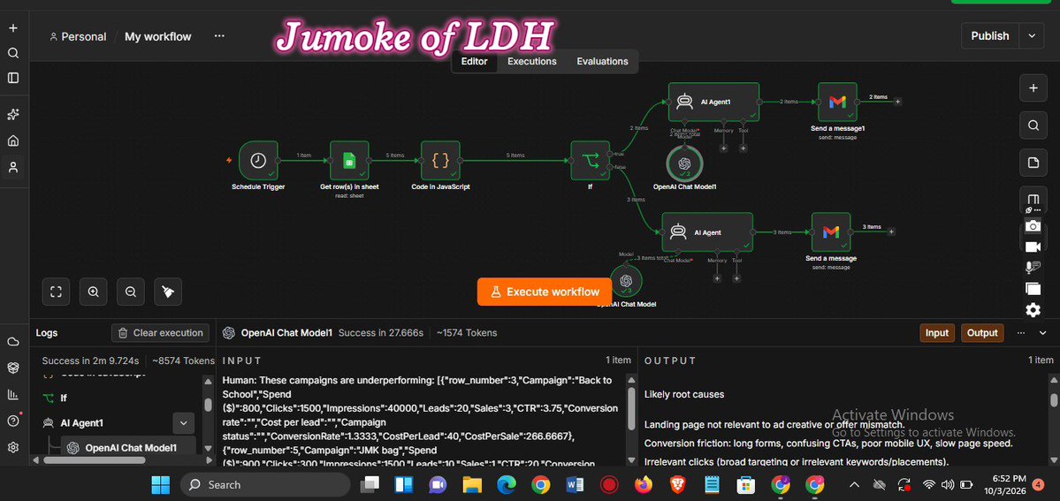This screenshot has height=501, width=1060.
Task: Click the Windows taskbar Search box
Action: tap(266, 484)
